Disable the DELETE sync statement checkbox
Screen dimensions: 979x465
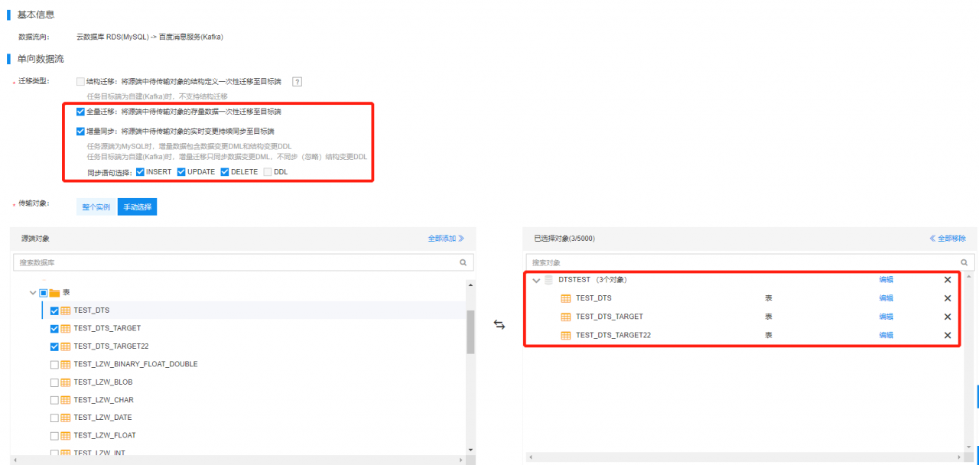click(225, 172)
